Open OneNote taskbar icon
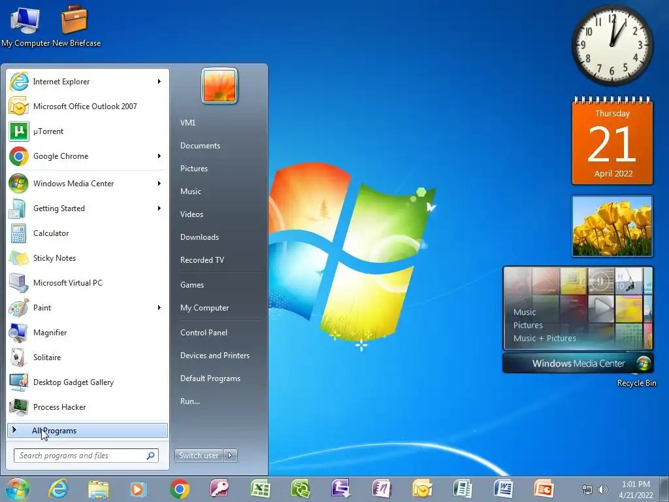The image size is (669, 502). click(x=382, y=489)
